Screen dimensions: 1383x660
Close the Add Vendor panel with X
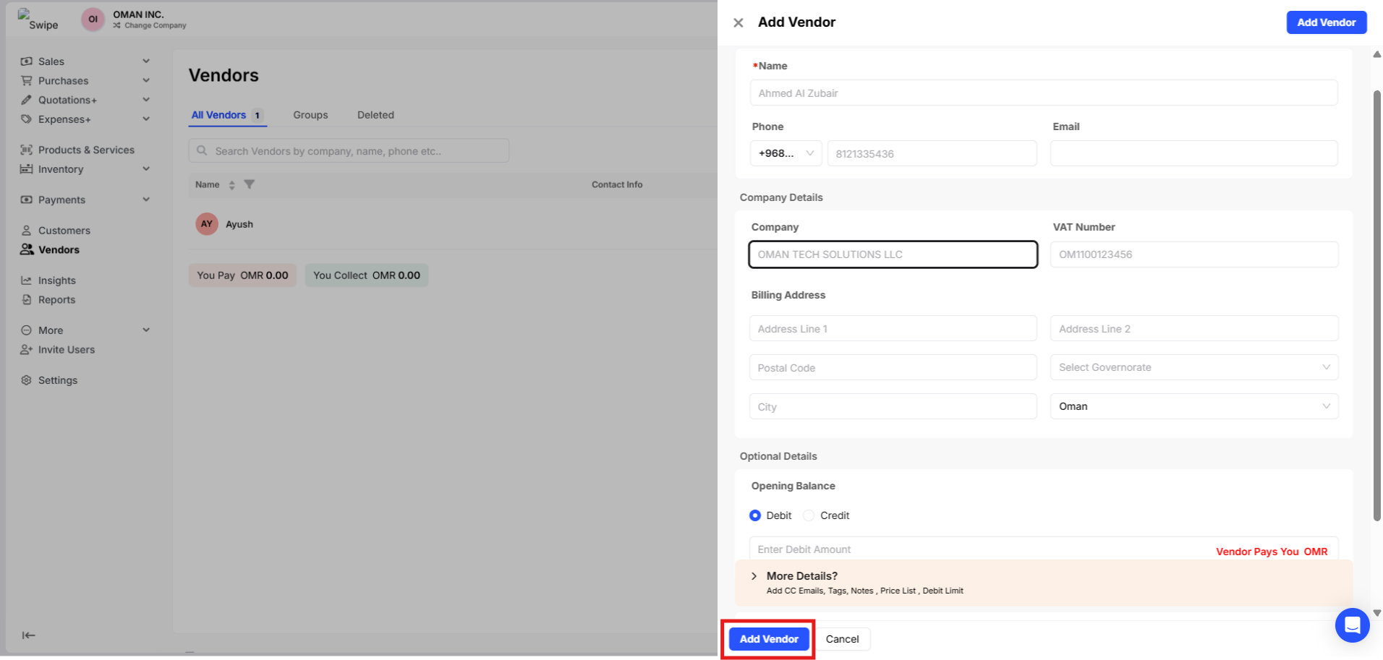[738, 23]
